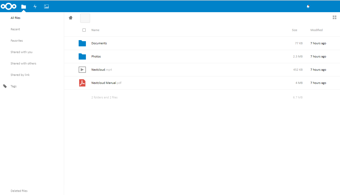The image size is (340, 195).
Task: Click the 2 folders and 2 files summary
Action: pos(104,97)
